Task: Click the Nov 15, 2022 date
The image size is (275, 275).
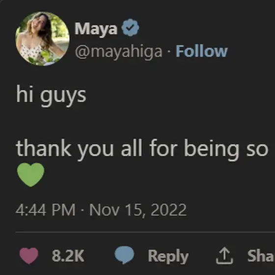Action: 138,210
